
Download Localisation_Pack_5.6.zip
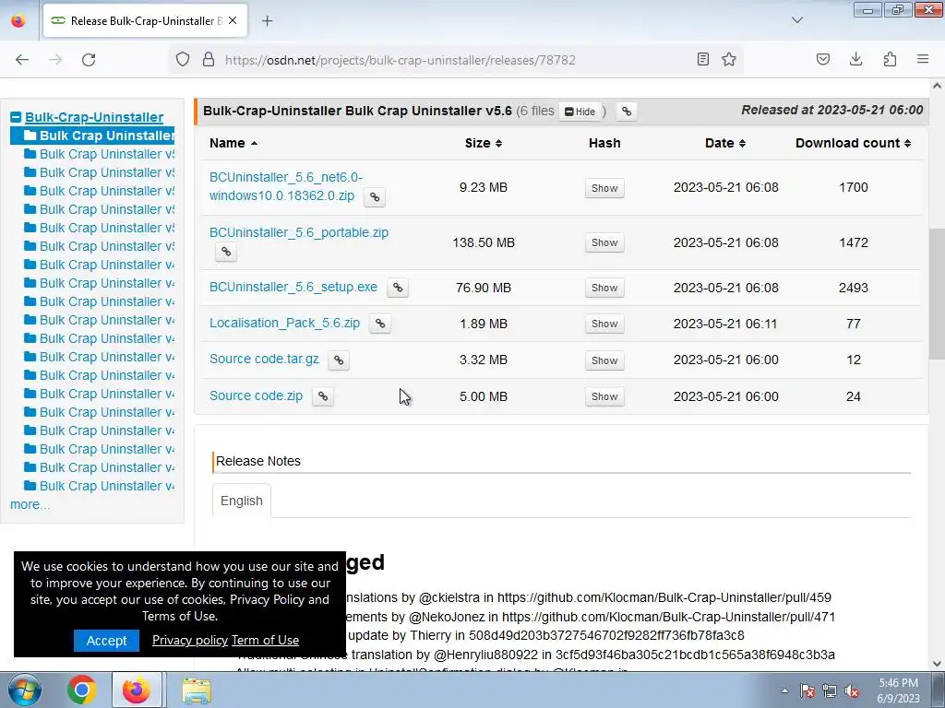click(x=284, y=324)
